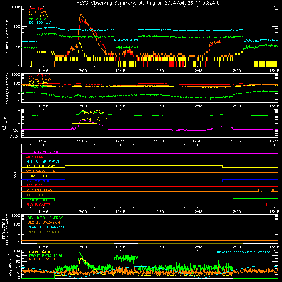Select the FLARE_FLAG label
Image resolution: width=282 pixels, height=282 pixels.
point(37,176)
